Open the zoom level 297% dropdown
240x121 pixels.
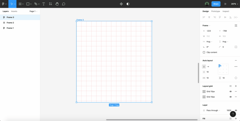pos(234,4)
